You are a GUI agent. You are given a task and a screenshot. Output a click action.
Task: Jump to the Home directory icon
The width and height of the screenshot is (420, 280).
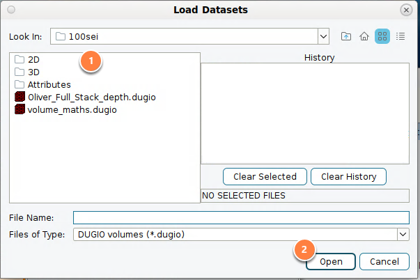(x=364, y=36)
